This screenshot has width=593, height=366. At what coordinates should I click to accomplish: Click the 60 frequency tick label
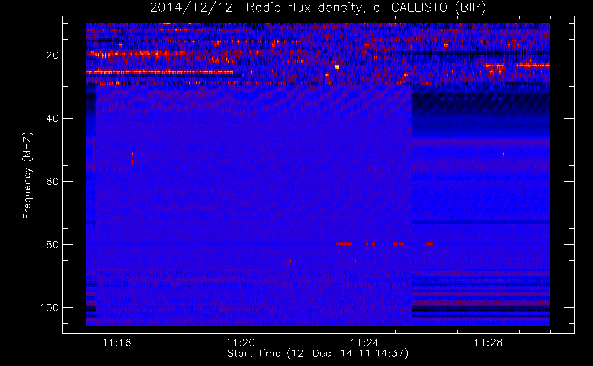pyautogui.click(x=52, y=182)
